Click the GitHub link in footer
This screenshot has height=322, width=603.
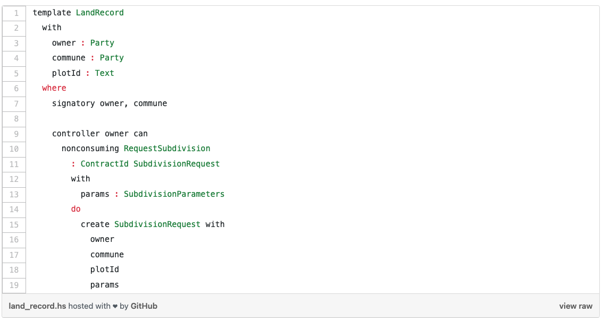point(144,306)
